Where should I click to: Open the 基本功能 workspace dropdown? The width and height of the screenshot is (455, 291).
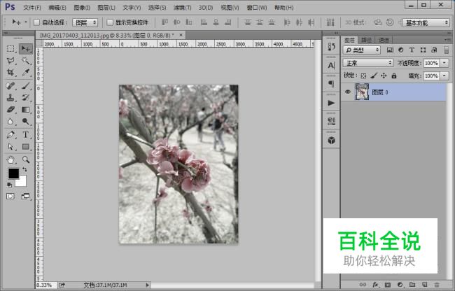(426, 22)
